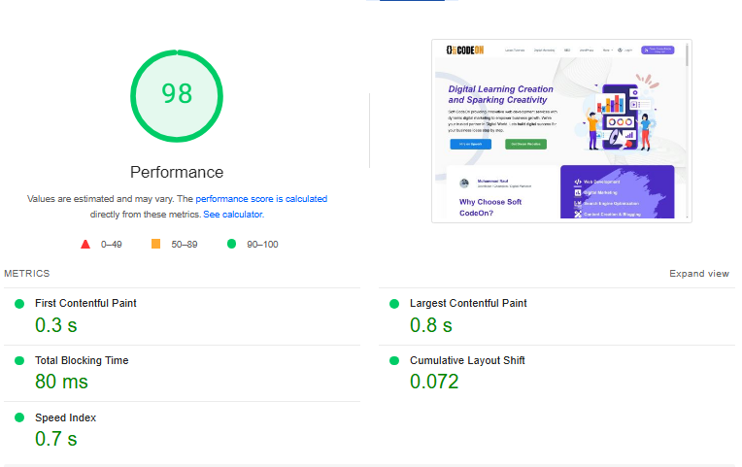Click the 0.7 s value
Image resolution: width=742 pixels, height=467 pixels.
[55, 439]
